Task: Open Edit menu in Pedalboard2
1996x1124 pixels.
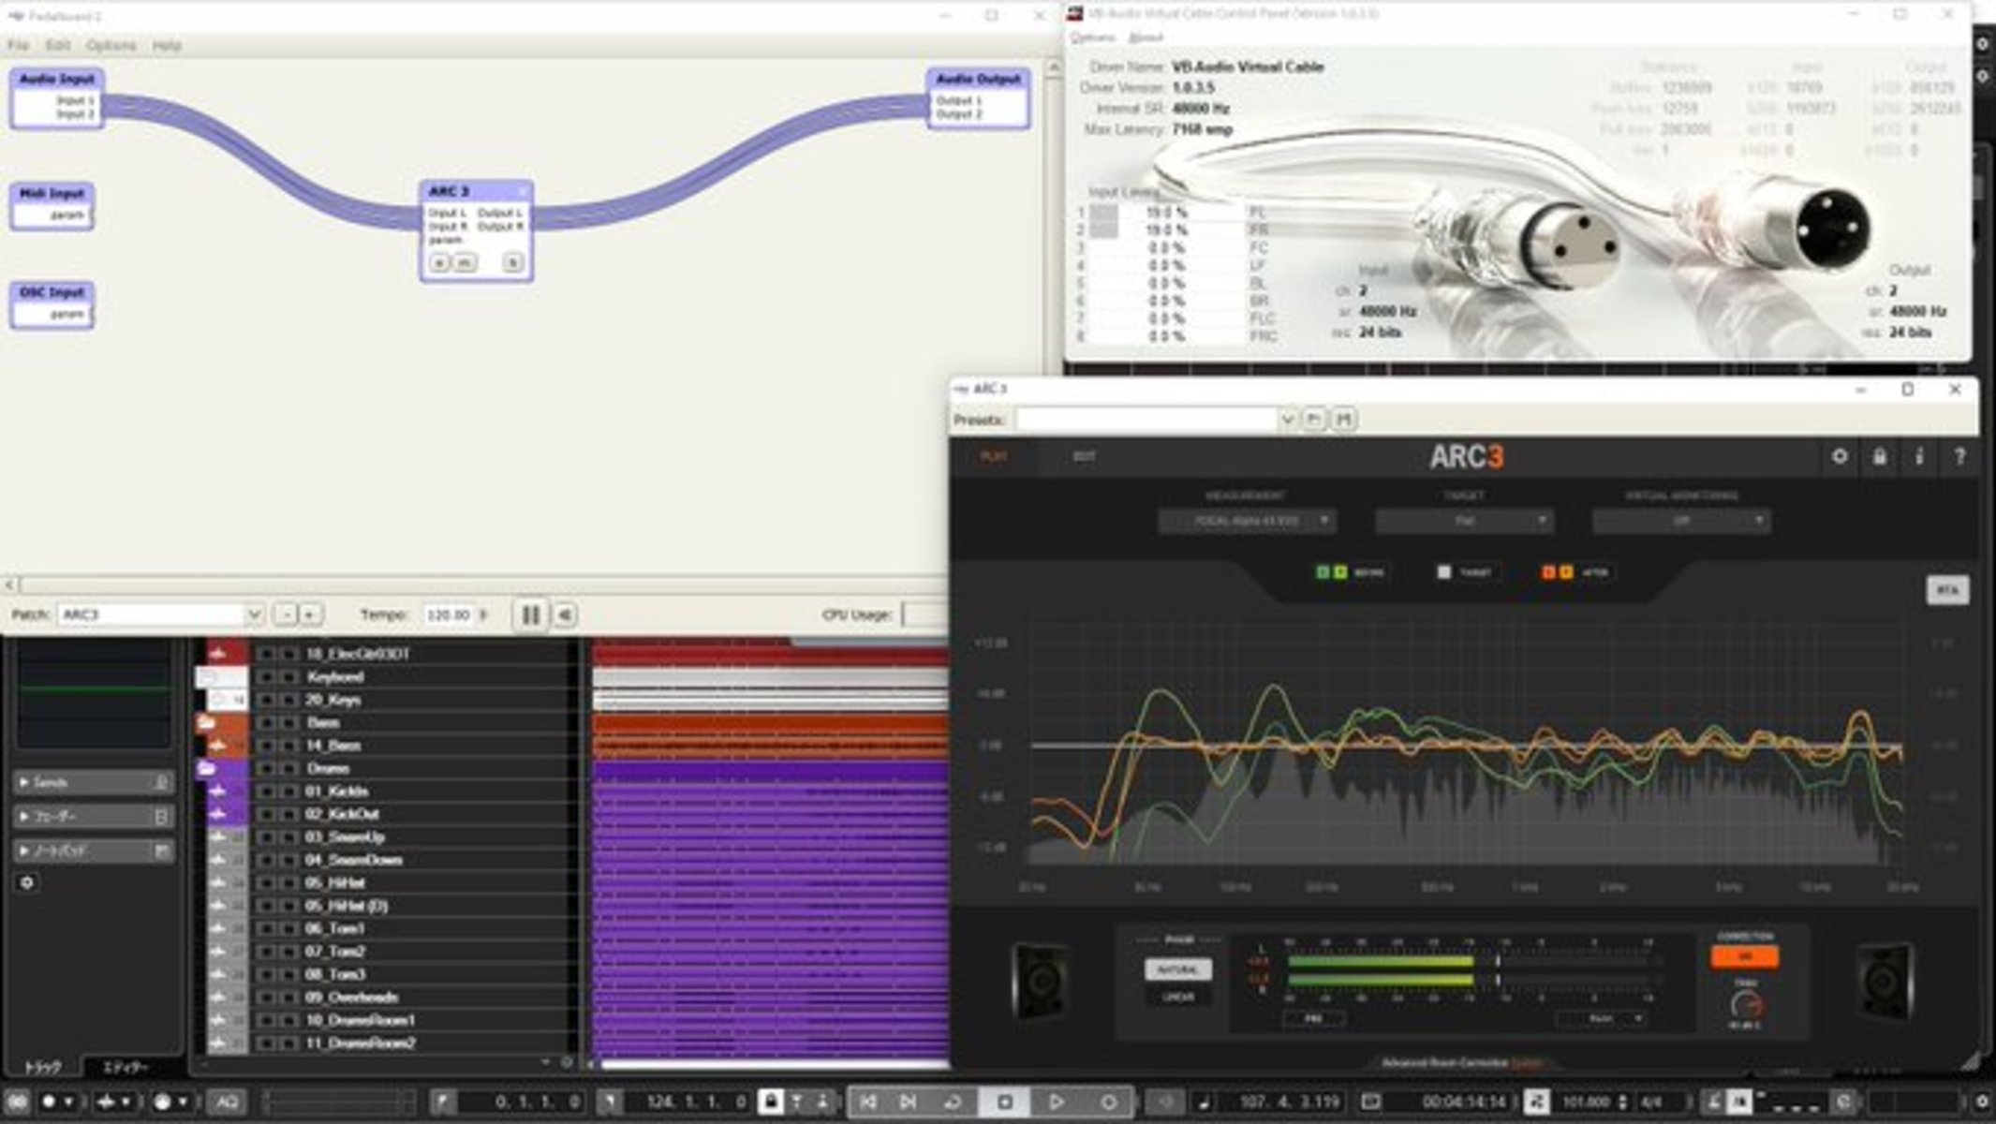Action: [58, 45]
